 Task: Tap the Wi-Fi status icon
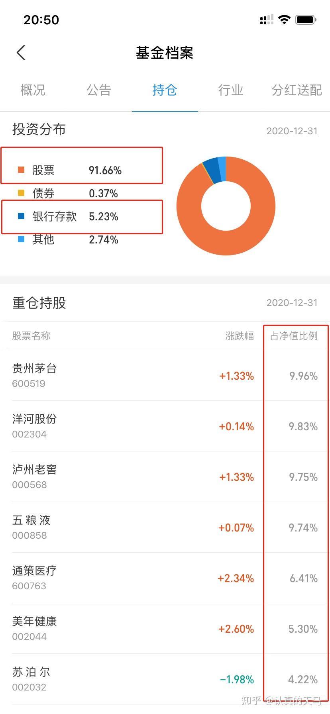coord(284,20)
